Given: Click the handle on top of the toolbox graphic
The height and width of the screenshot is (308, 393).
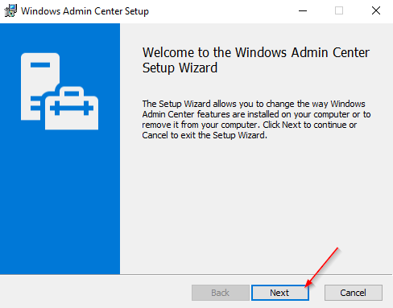Looking at the screenshot, I should [72, 91].
